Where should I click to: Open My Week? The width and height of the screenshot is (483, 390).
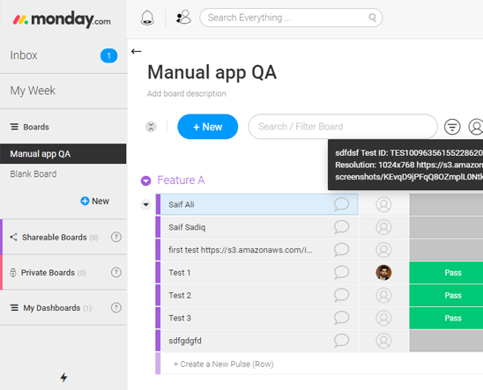(33, 91)
